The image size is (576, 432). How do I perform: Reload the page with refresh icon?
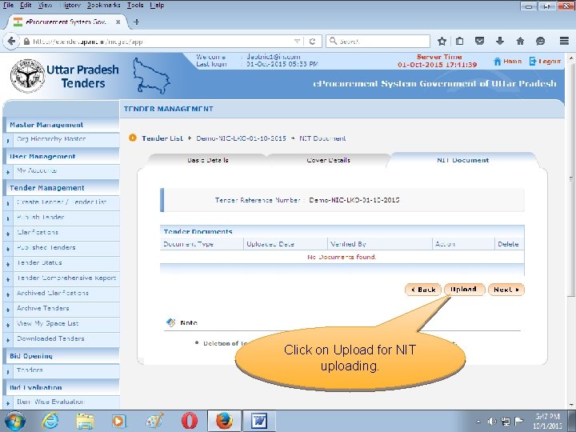tap(312, 42)
